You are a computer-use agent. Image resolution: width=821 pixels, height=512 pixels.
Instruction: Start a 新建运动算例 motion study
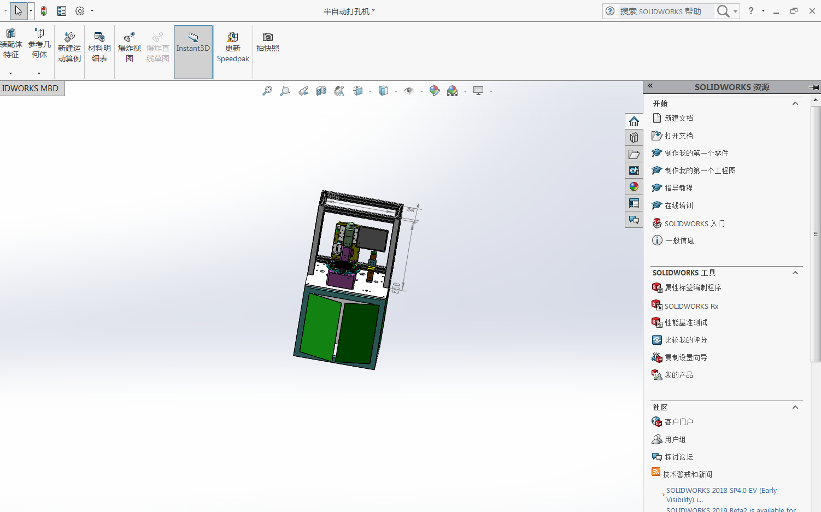(69, 48)
